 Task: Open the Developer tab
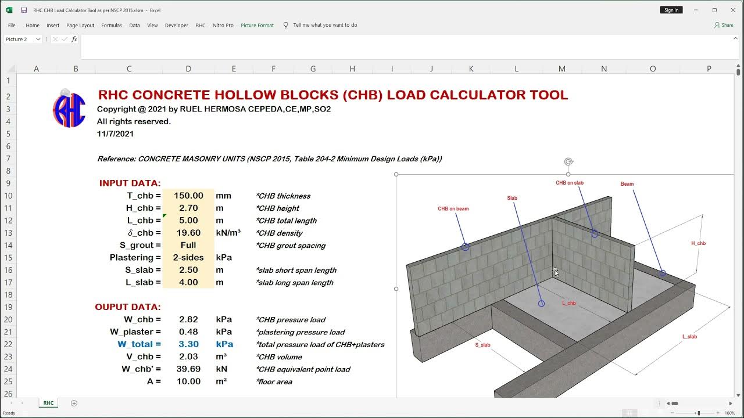tap(177, 25)
